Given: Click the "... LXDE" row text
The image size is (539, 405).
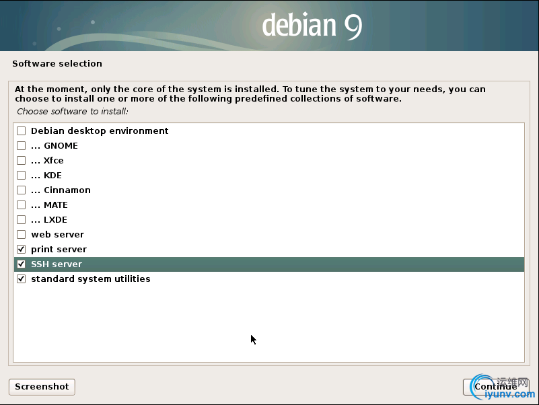Looking at the screenshot, I should tap(49, 220).
